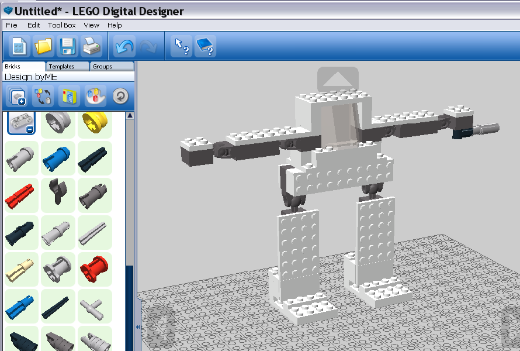Activate the What's This help pointer
The image size is (520, 351).
click(181, 46)
